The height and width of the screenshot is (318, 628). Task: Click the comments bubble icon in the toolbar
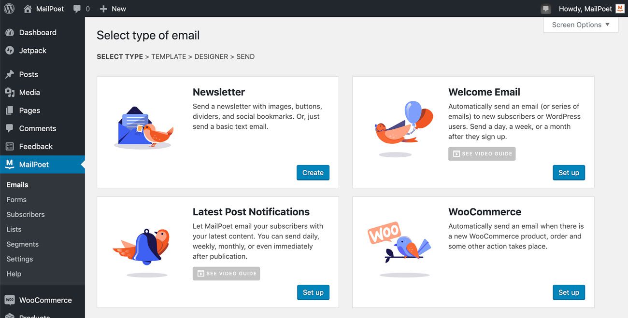click(x=78, y=8)
